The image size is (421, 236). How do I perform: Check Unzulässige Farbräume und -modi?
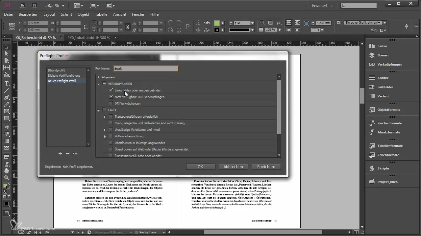(111, 130)
